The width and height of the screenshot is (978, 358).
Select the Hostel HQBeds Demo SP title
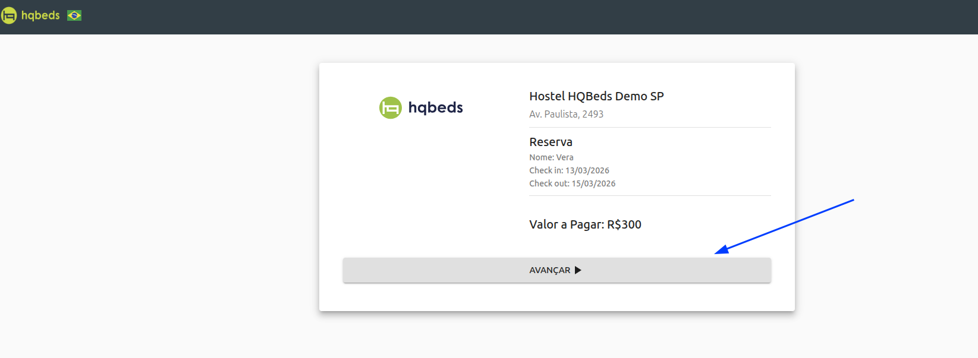(596, 96)
